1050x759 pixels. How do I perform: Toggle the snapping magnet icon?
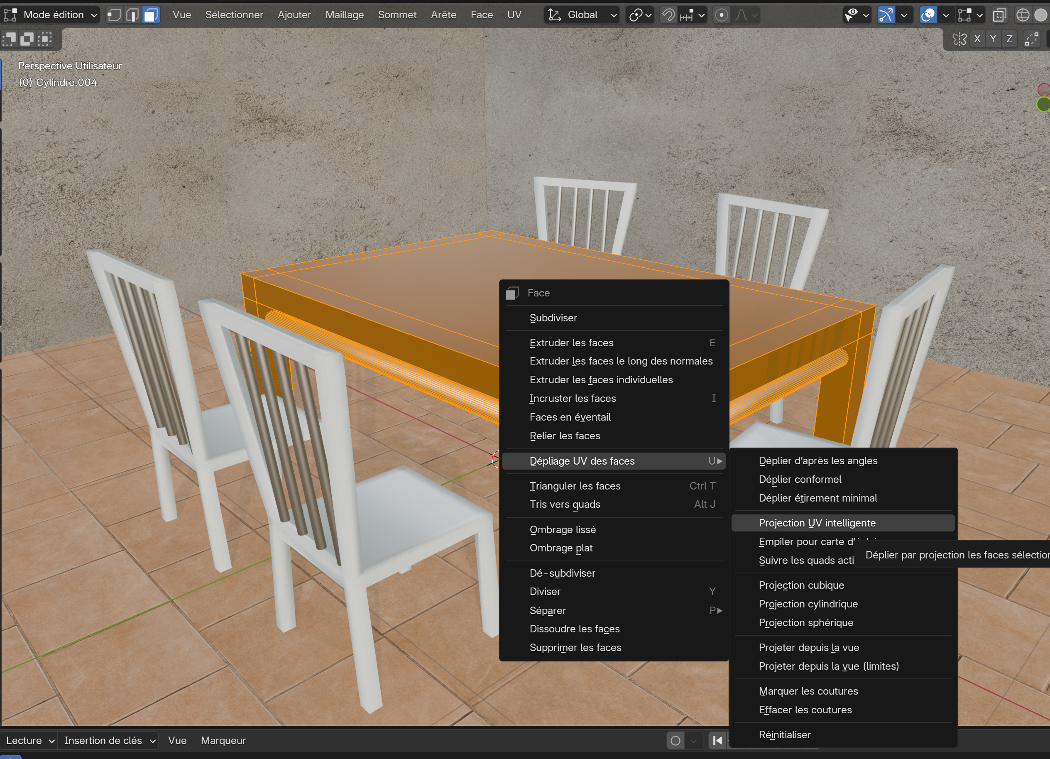tap(668, 15)
